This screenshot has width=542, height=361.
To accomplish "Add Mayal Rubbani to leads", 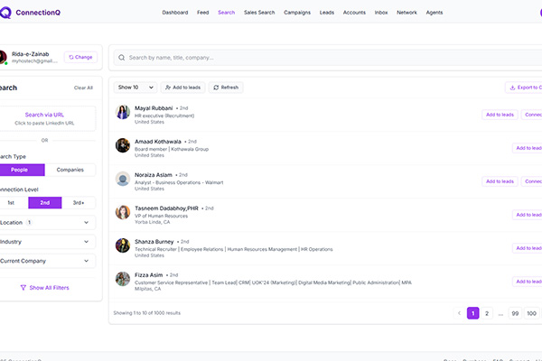I will tap(500, 115).
